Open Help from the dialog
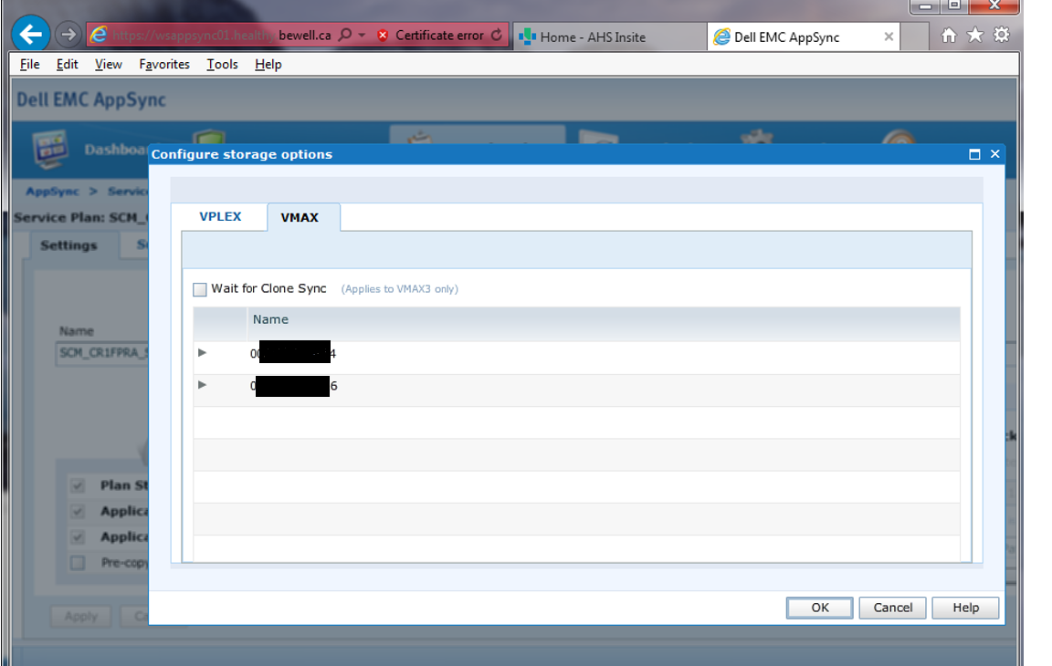This screenshot has width=1052, height=666. pyautogui.click(x=965, y=608)
